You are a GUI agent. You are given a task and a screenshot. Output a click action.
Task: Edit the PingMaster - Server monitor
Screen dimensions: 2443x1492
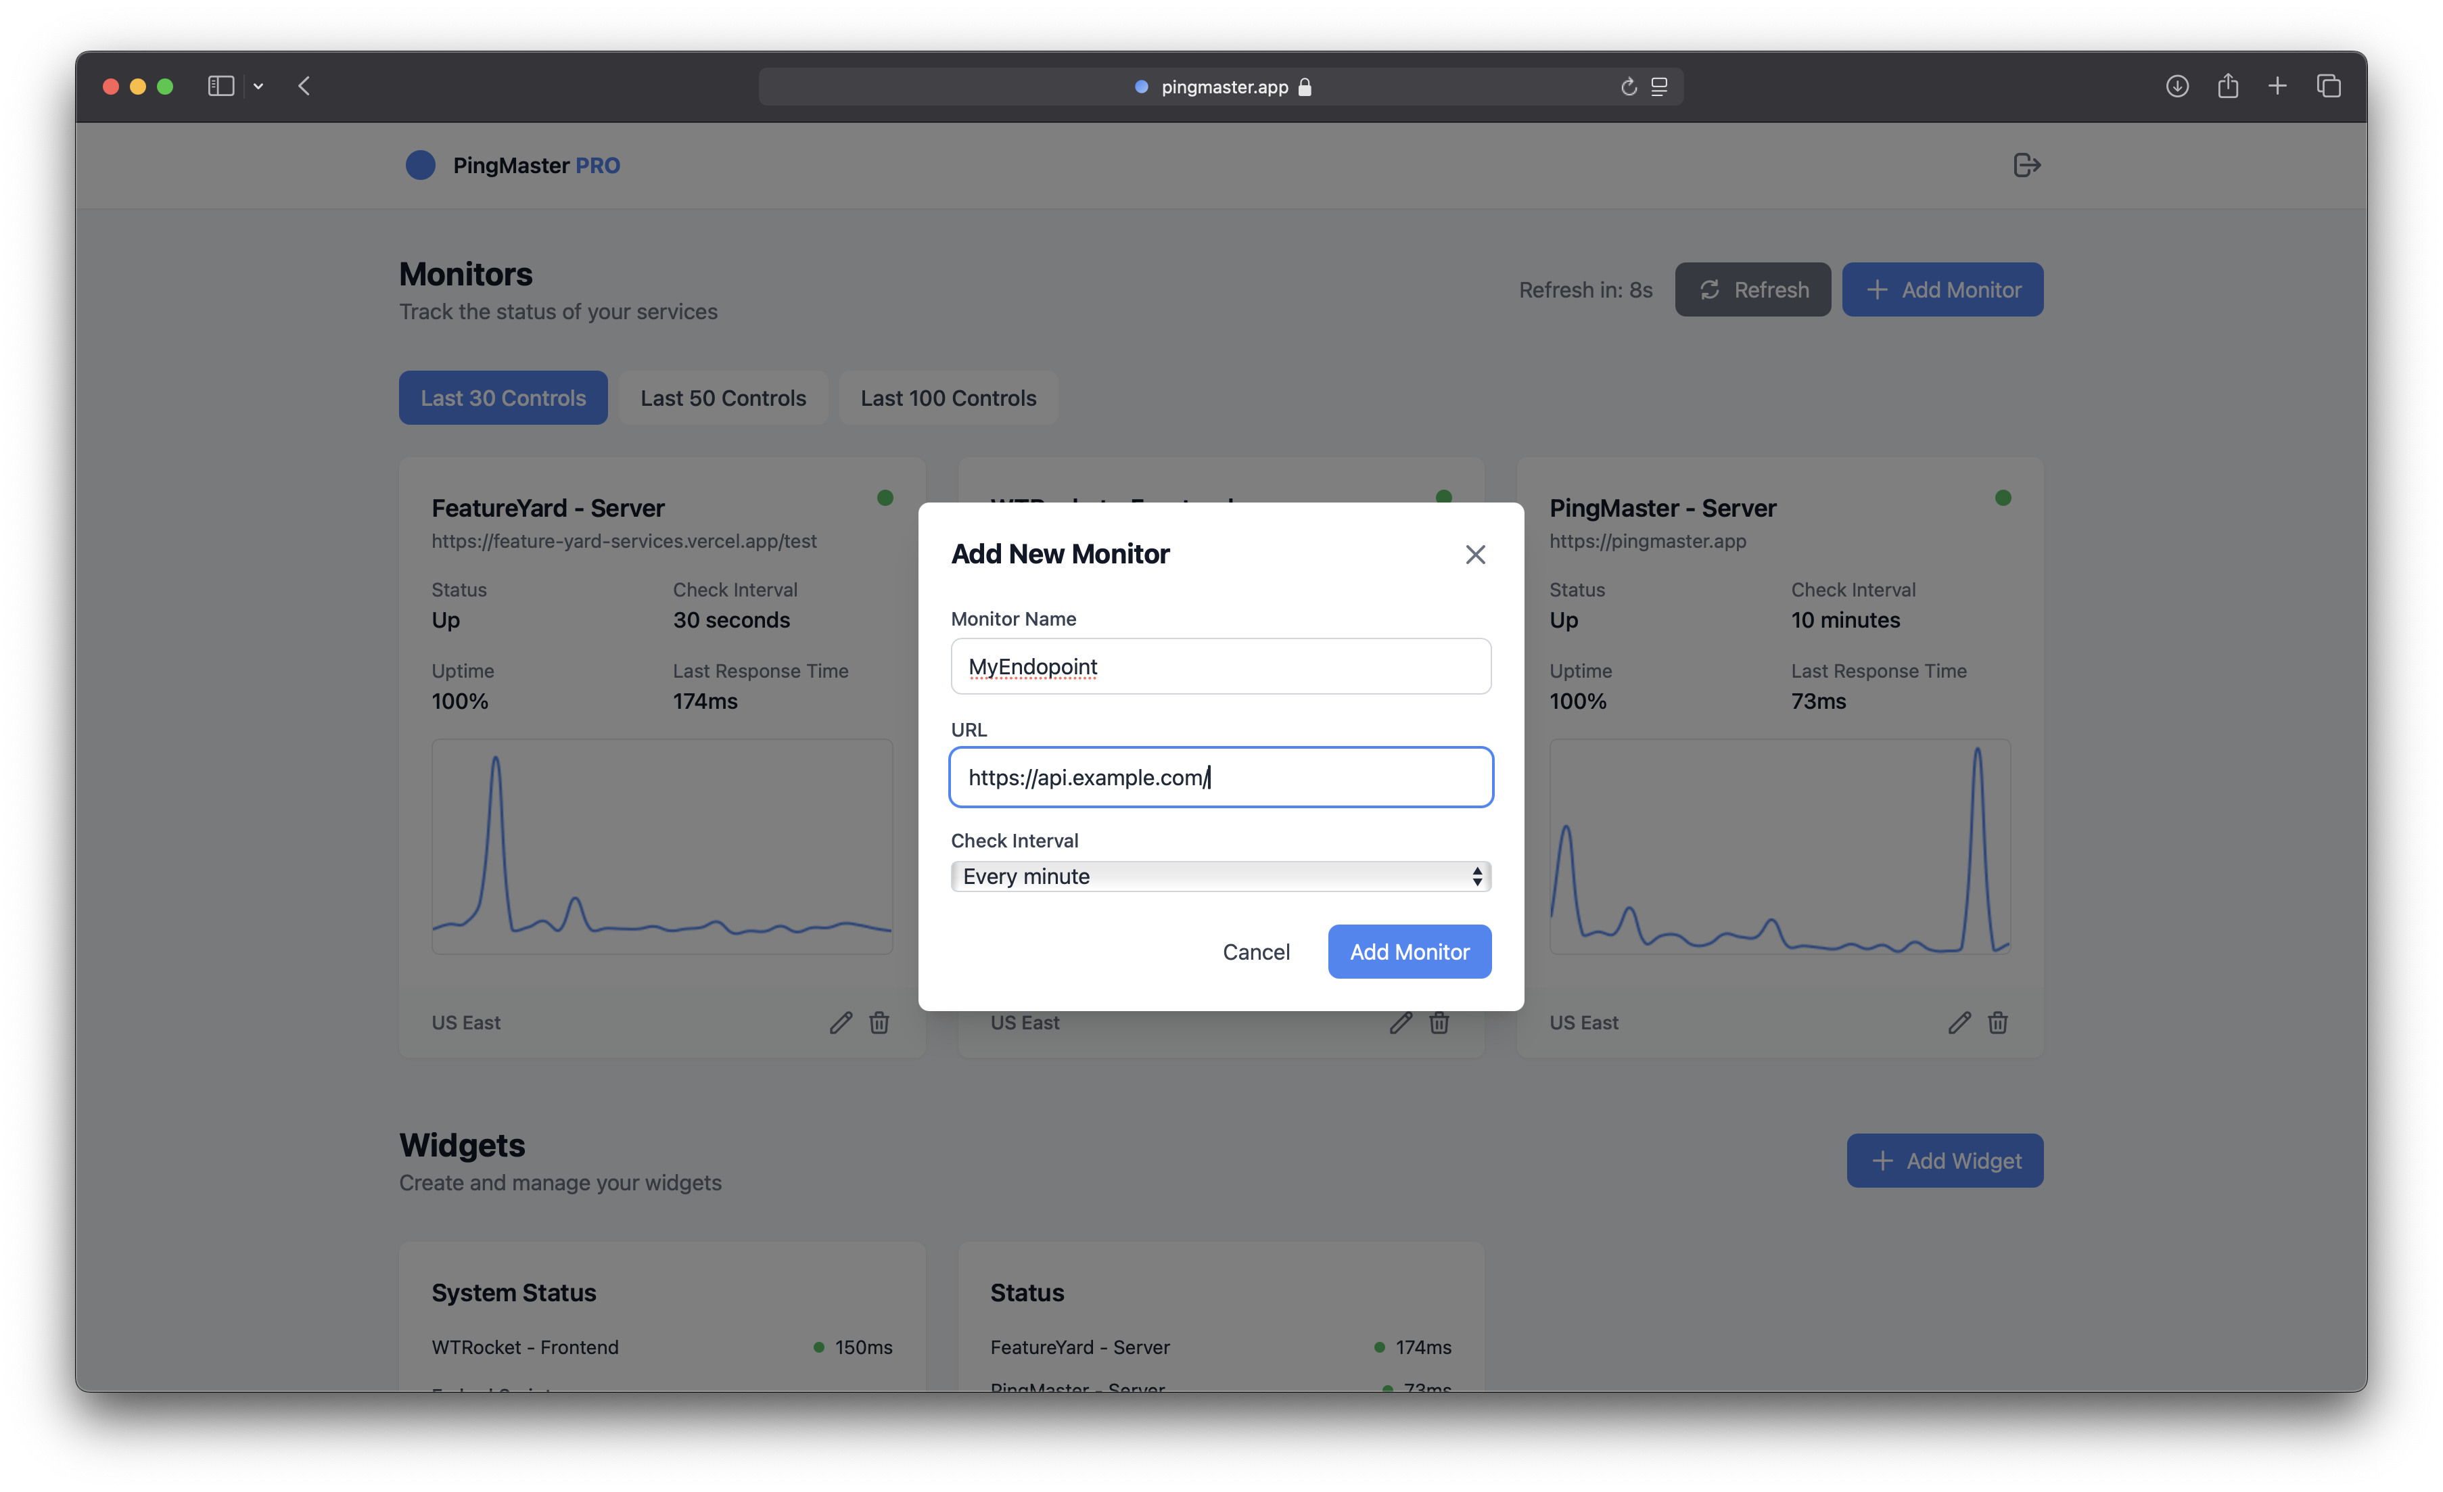[x=1959, y=1023]
